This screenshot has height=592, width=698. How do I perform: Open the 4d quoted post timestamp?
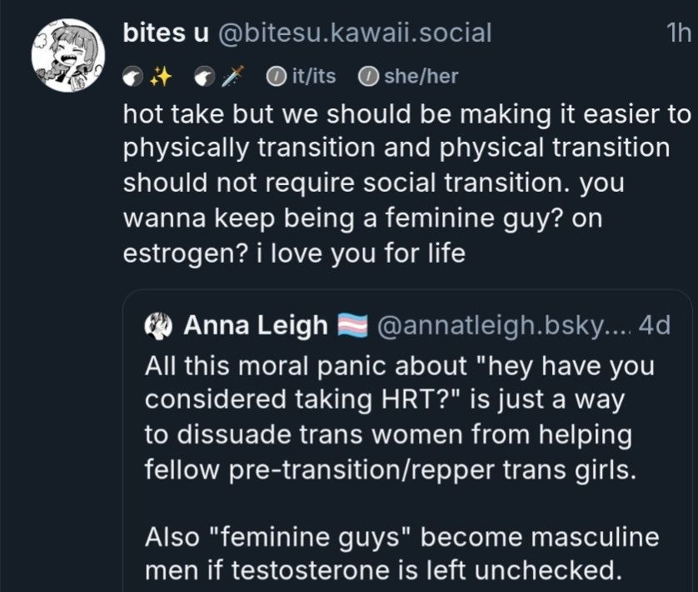(x=655, y=325)
